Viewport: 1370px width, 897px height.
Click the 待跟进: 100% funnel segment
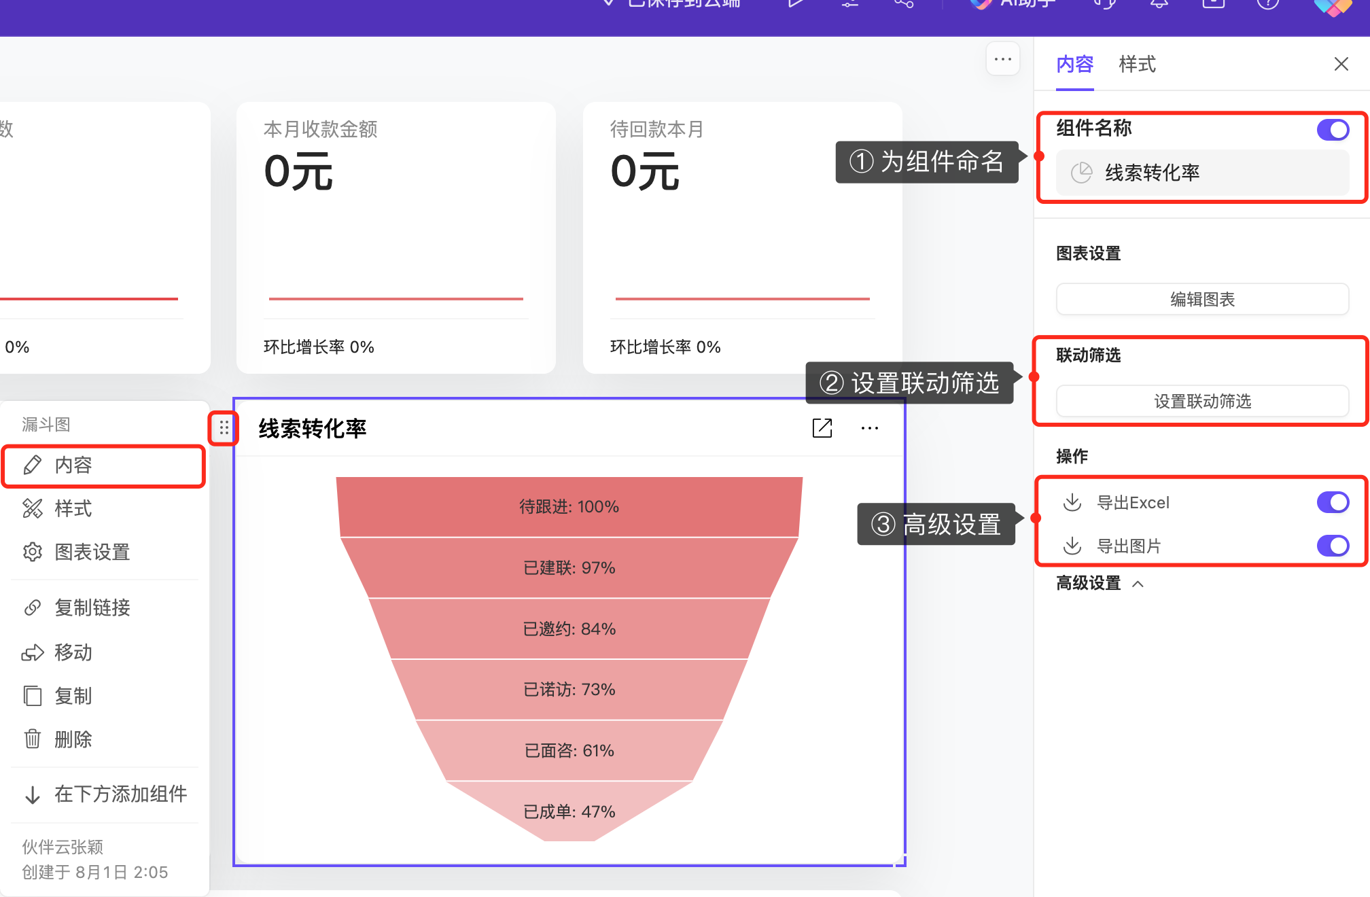tap(569, 507)
